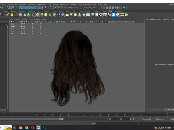
Task: Switch to the Rigging shelf tab
Action: (x=13, y=11)
